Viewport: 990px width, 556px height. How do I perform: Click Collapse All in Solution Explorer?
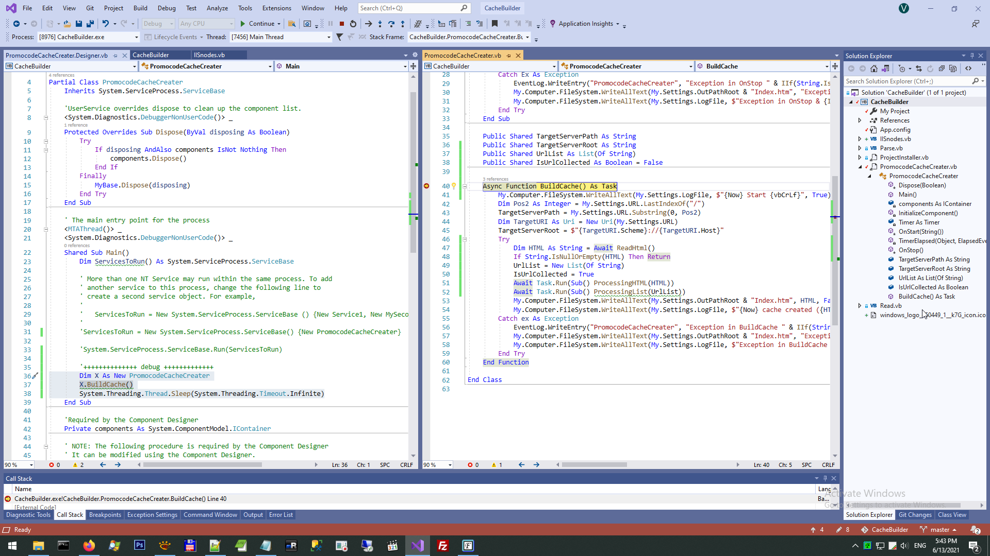click(x=942, y=68)
